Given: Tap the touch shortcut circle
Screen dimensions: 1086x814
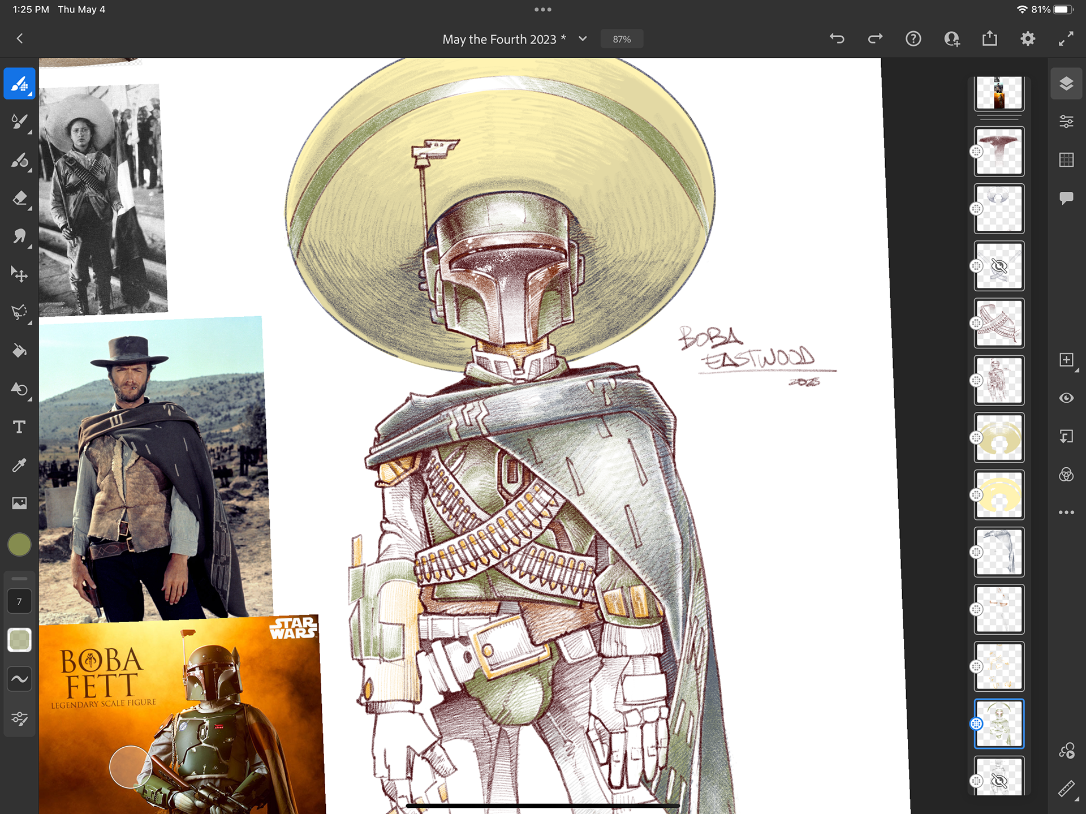Looking at the screenshot, I should (x=130, y=766).
